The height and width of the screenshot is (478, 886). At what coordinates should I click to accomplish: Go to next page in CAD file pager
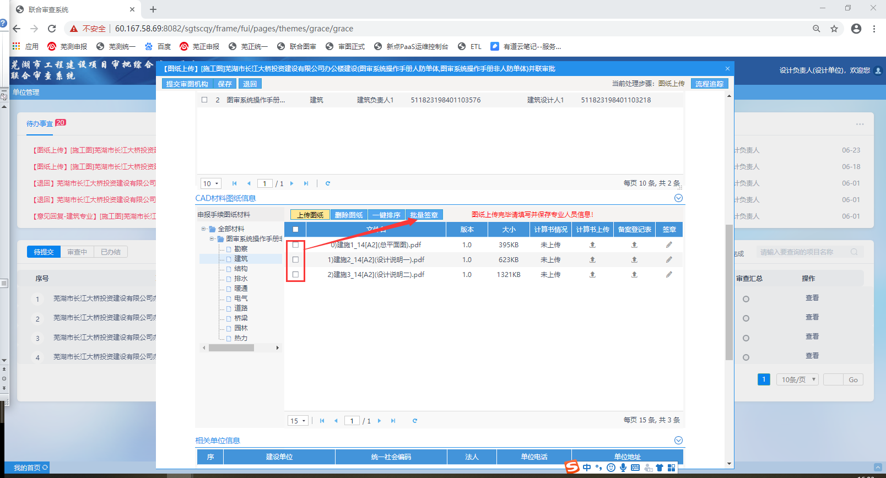tap(379, 421)
